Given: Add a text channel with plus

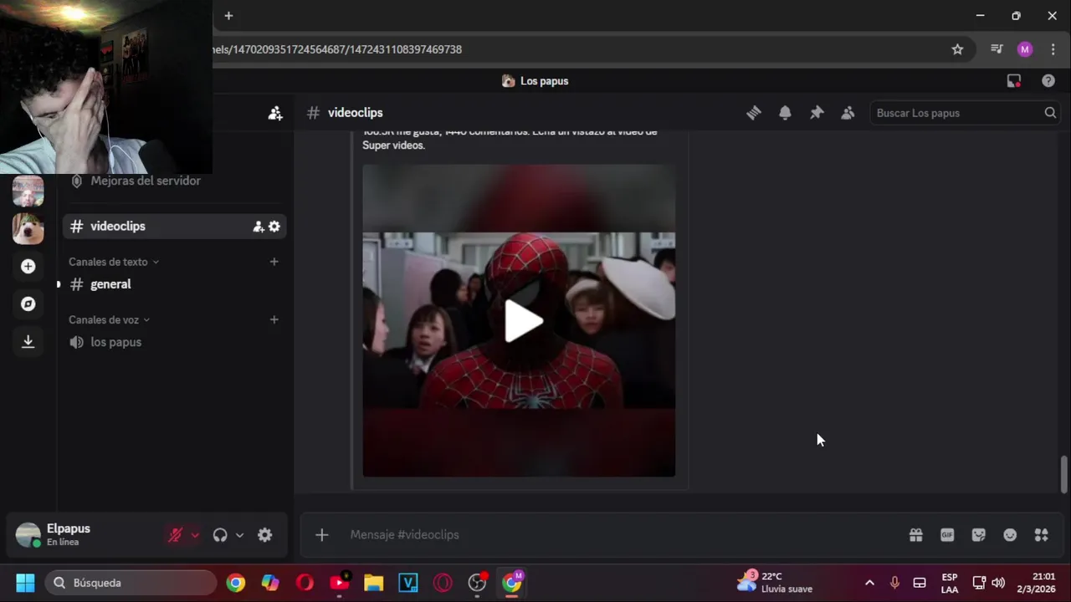Looking at the screenshot, I should 274,262.
